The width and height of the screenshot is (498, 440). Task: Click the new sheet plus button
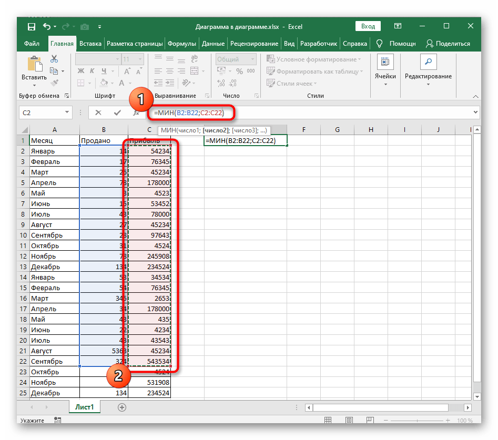point(122,407)
